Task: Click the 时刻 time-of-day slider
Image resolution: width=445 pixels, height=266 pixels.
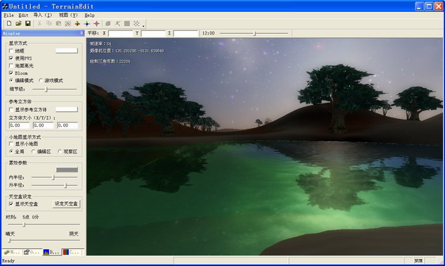Action: 44,224
